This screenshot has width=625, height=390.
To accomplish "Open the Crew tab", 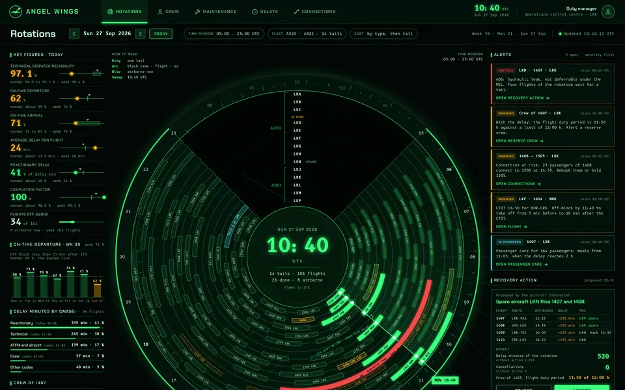I will [168, 12].
